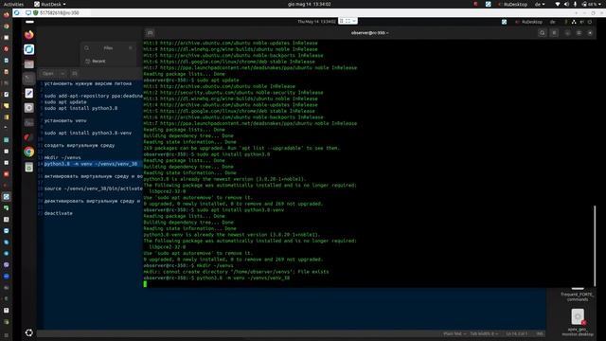The image size is (606, 341).
Task: Open Tab Width dropdown in status bar
Action: (484, 333)
